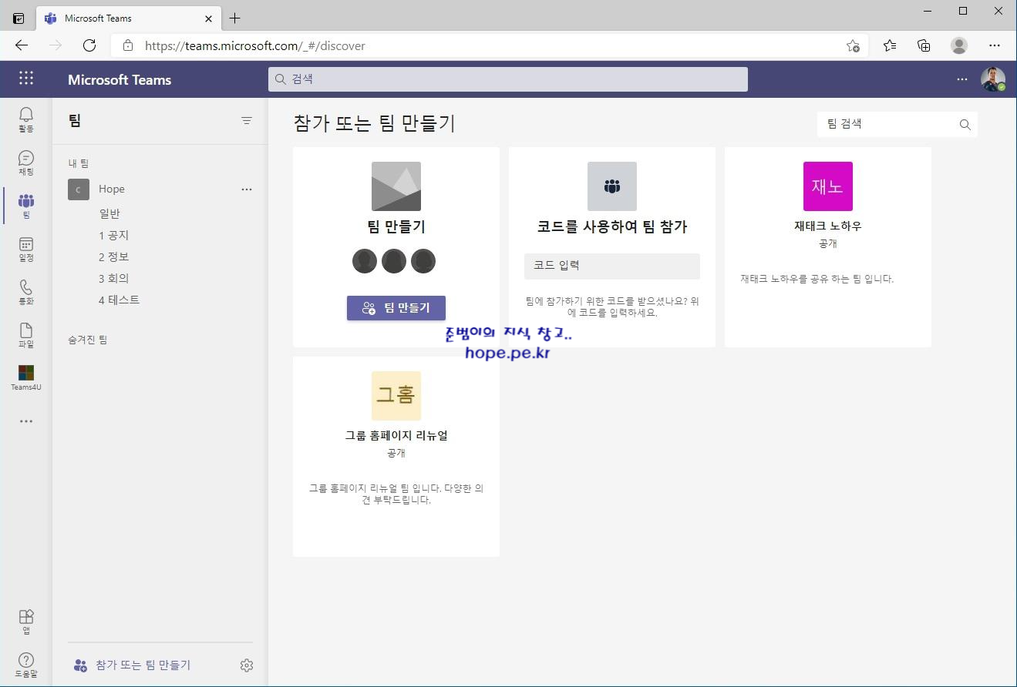Select the 일반 channel
Screen dimensions: 1017x687
109,213
